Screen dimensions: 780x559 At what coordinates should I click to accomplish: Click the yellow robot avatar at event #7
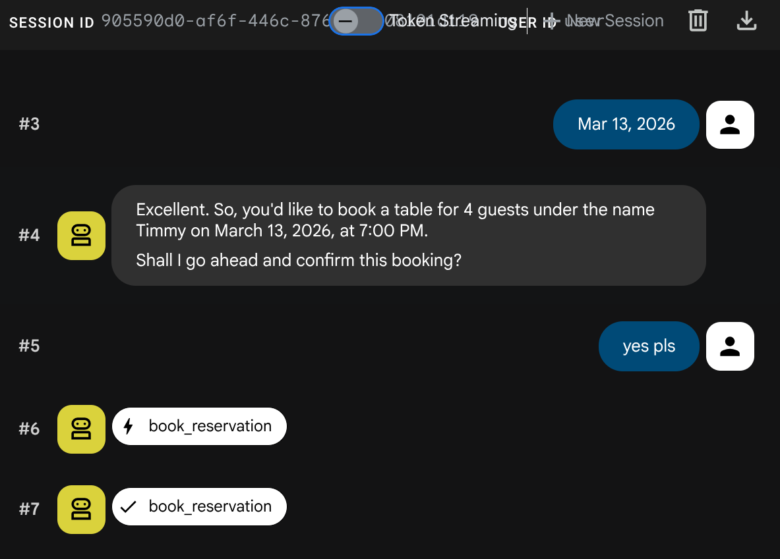(81, 509)
